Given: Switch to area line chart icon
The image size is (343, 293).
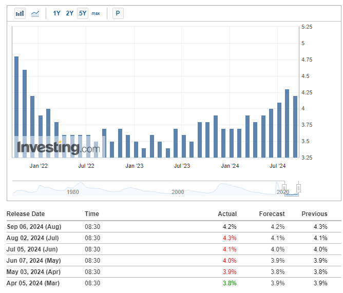Looking at the screenshot, I should (x=35, y=13).
